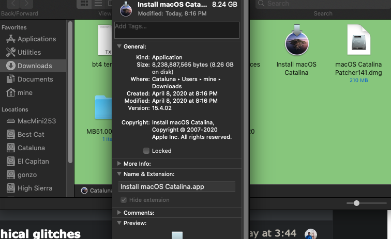Collapse the Name & Extension section
This screenshot has width=391, height=239.
tap(119, 174)
